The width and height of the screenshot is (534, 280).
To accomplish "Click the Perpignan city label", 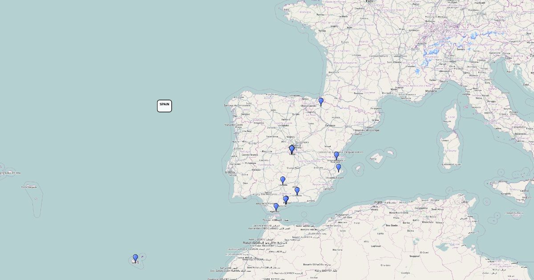I will tap(376, 108).
